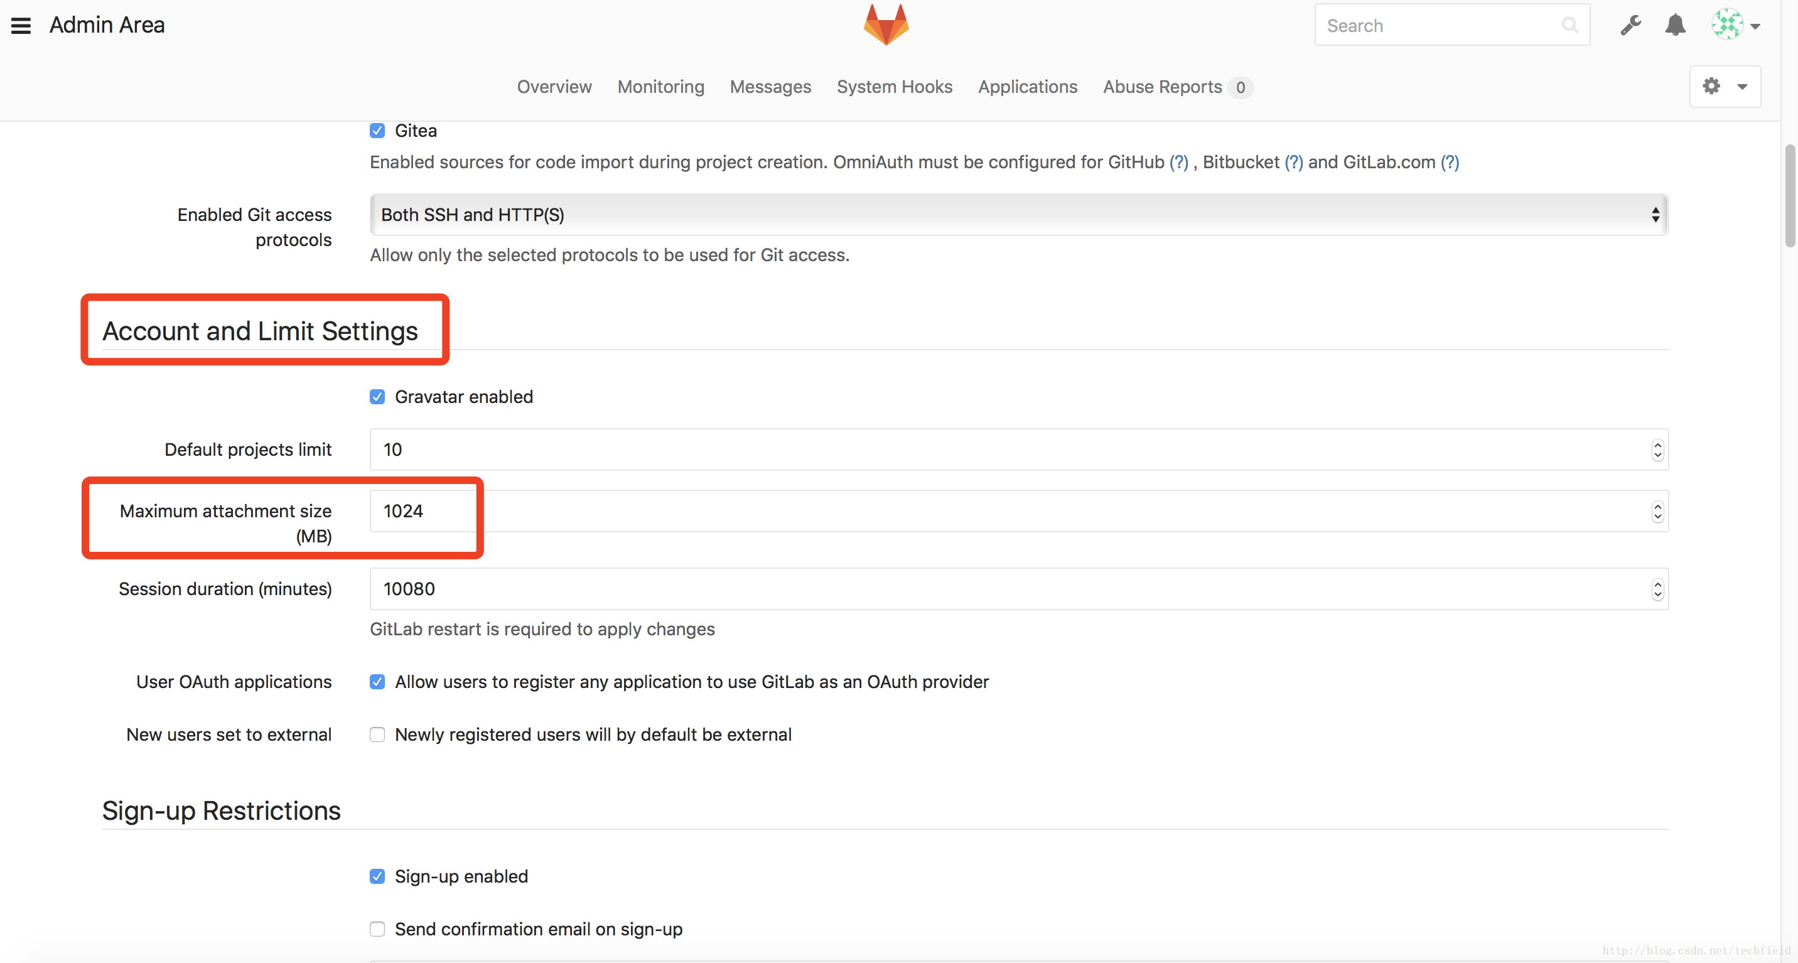Click 'GitLab restart is required to apply changes'
The image size is (1798, 963).
(x=542, y=629)
